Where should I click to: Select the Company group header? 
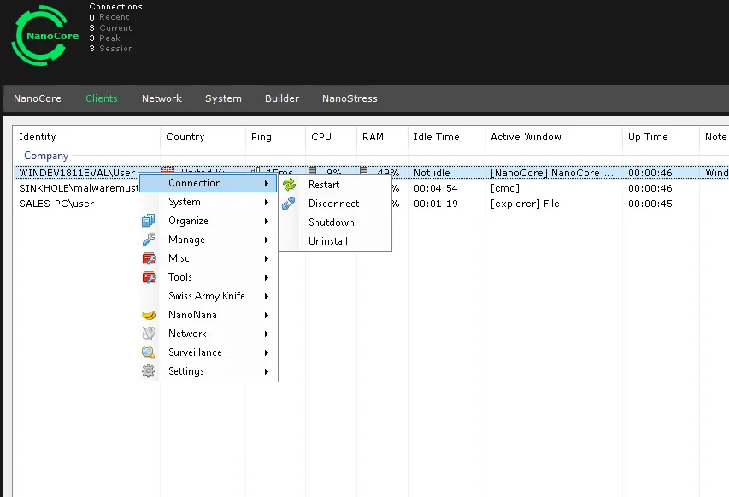pyautogui.click(x=46, y=156)
